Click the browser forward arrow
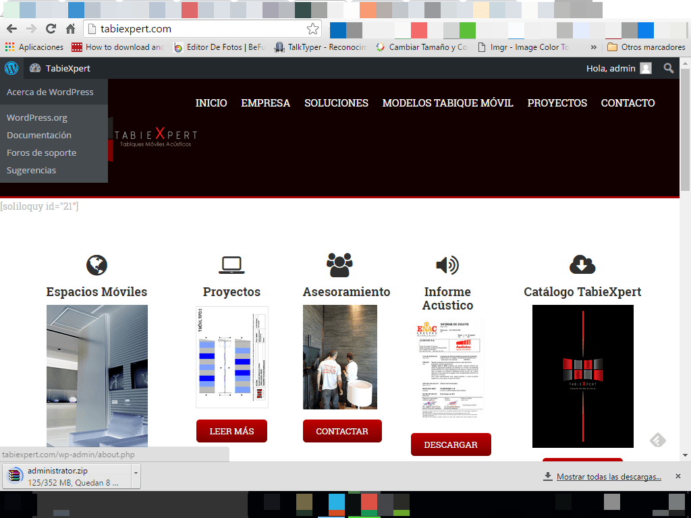The image size is (691, 518). pyautogui.click(x=31, y=29)
